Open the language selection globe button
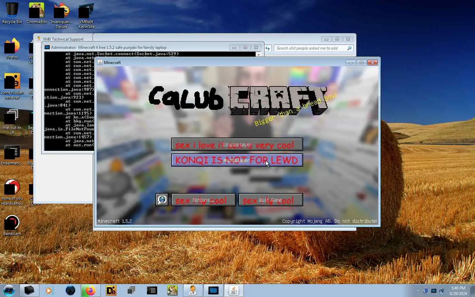Image resolution: width=475 pixels, height=297 pixels. pos(162,200)
